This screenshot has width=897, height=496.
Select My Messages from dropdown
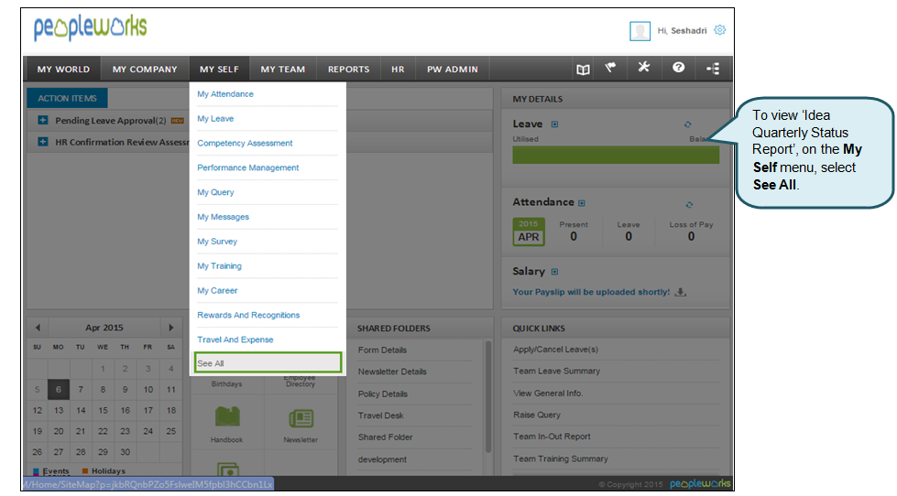[x=224, y=217]
